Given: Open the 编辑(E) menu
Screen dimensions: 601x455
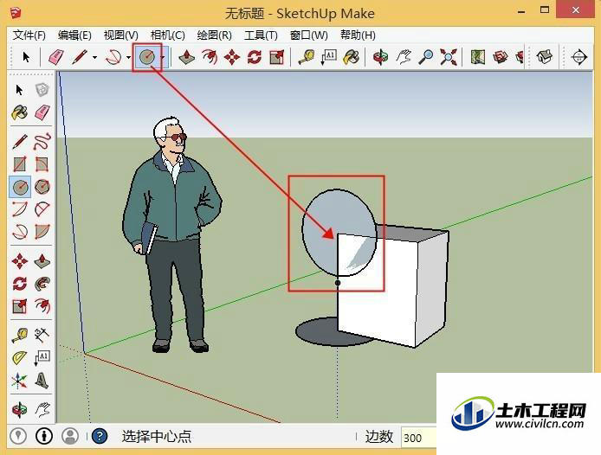Looking at the screenshot, I should pos(74,35).
